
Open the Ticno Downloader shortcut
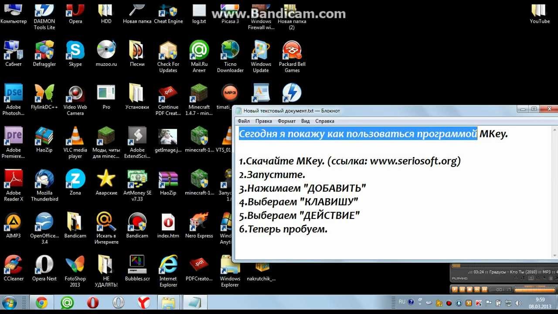230,57
